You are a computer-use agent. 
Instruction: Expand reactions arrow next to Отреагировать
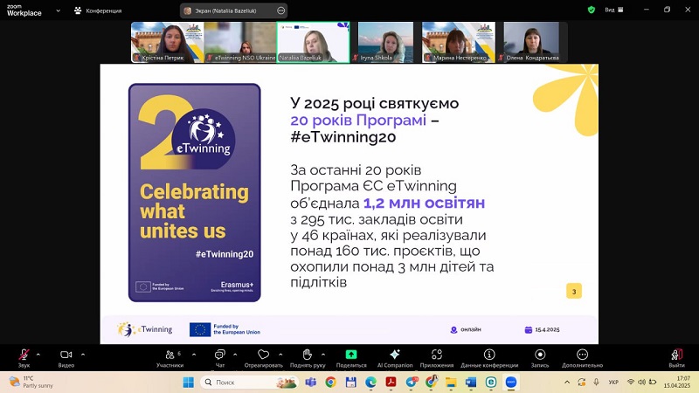pyautogui.click(x=280, y=355)
